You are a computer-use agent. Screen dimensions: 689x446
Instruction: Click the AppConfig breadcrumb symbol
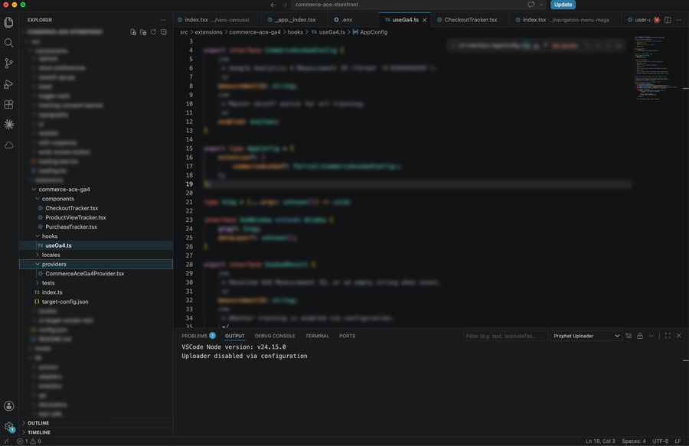pyautogui.click(x=374, y=32)
